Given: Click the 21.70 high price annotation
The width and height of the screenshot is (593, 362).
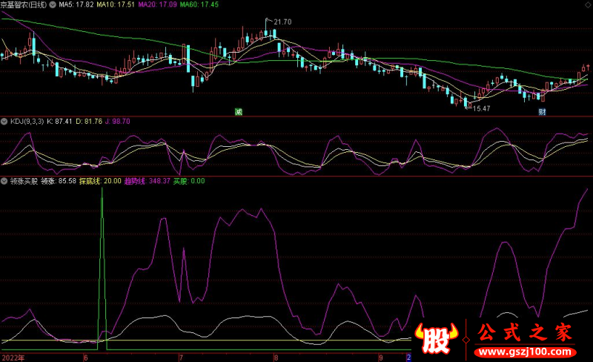Looking at the screenshot, I should click(282, 23).
